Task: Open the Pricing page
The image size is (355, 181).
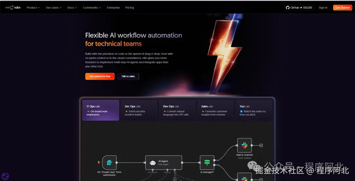Action: pyautogui.click(x=130, y=8)
